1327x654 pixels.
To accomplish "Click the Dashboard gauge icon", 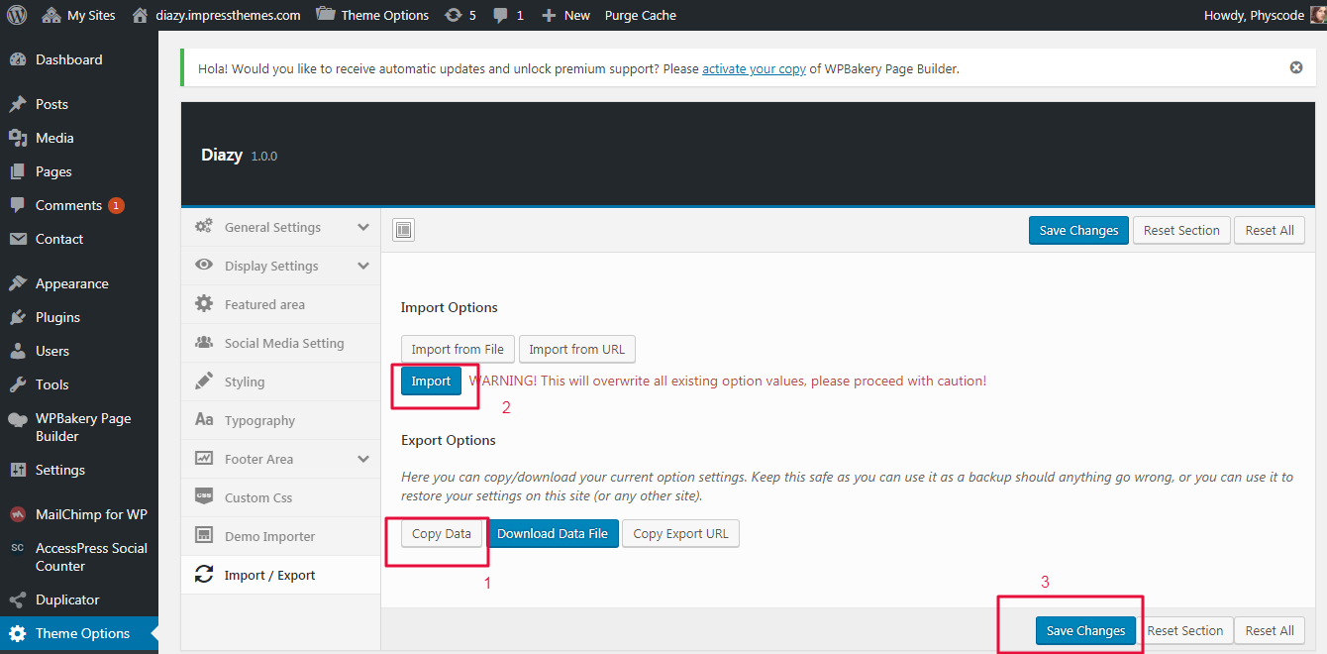I will tap(18, 59).
